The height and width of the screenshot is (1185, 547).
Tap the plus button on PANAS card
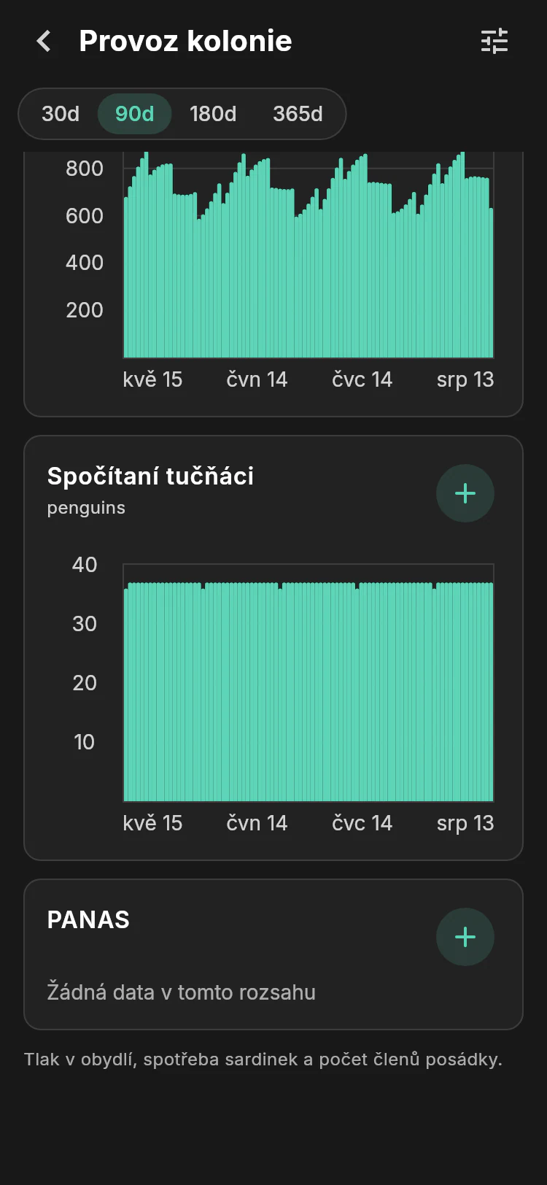(465, 937)
